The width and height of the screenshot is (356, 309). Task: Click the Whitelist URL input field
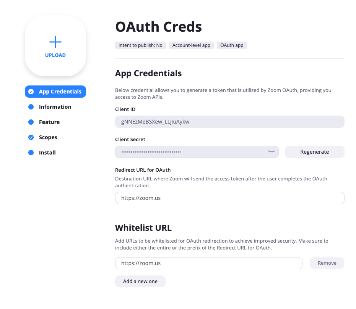pyautogui.click(x=208, y=263)
